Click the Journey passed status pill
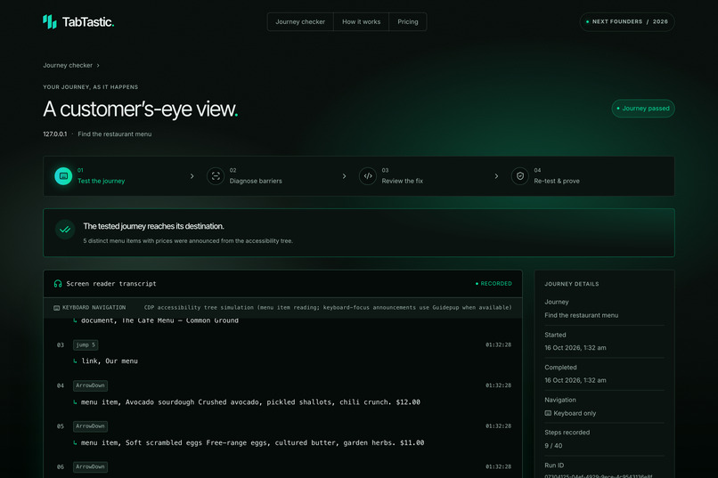718x478 pixels. 643,109
